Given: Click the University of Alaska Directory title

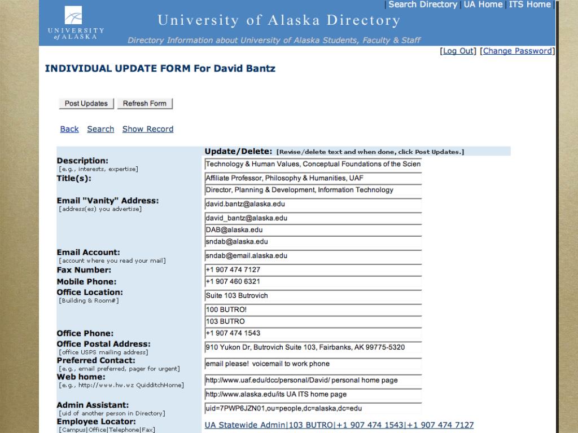Looking at the screenshot, I should coord(279,20).
